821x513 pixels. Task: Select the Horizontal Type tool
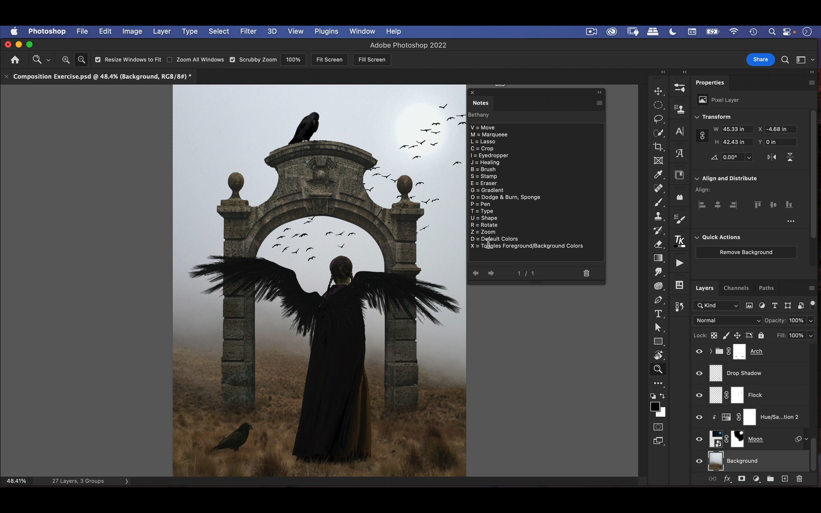coord(658,314)
